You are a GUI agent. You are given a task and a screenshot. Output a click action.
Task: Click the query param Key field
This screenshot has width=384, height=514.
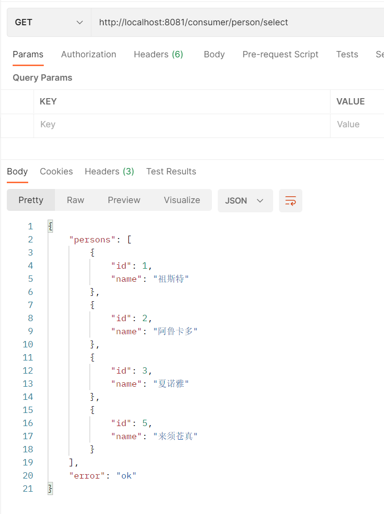(182, 124)
